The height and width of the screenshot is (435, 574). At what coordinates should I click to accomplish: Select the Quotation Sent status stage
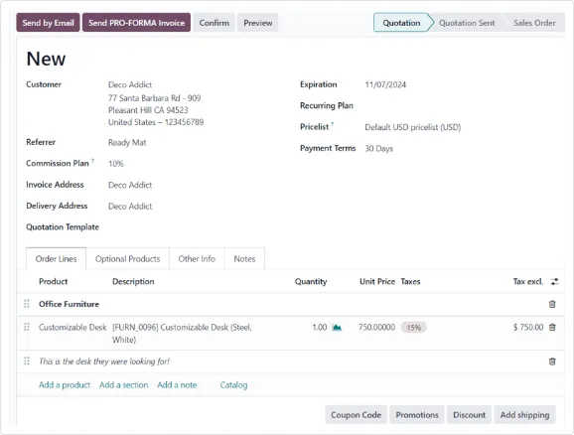467,23
